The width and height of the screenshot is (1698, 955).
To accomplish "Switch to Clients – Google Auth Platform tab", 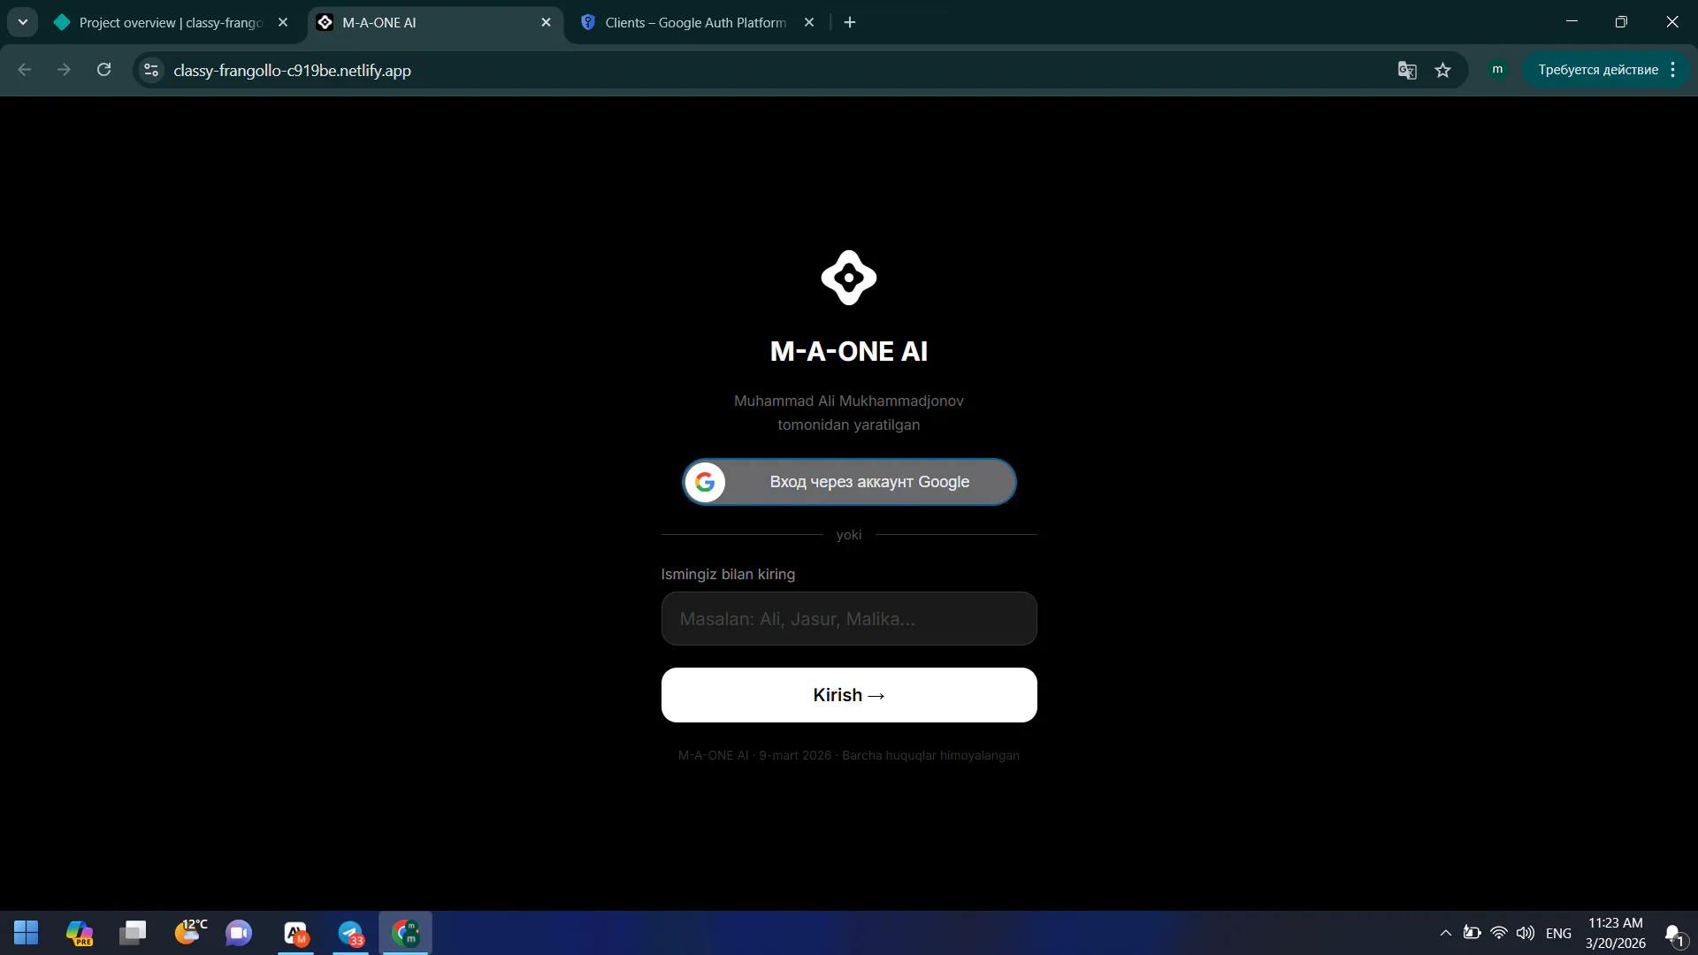I will 695,23.
